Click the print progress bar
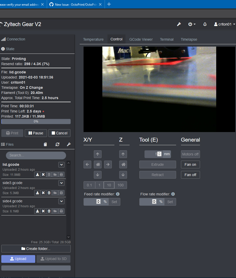This screenshot has height=278, width=236. (36, 121)
